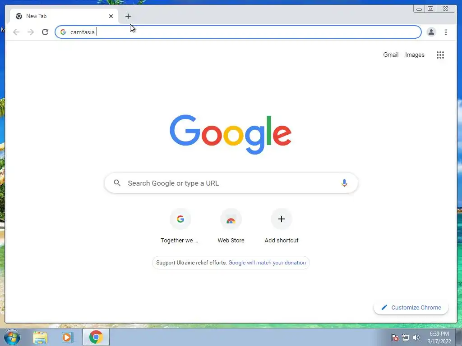Viewport: 462px width, 346px height.
Task: Open the Web Store shortcut
Action: [x=231, y=226]
